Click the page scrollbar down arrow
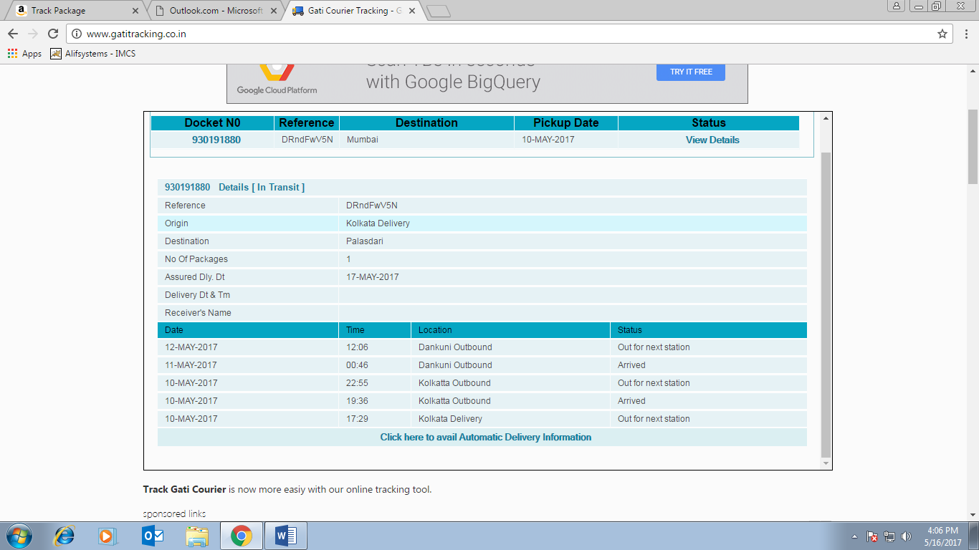 (973, 514)
